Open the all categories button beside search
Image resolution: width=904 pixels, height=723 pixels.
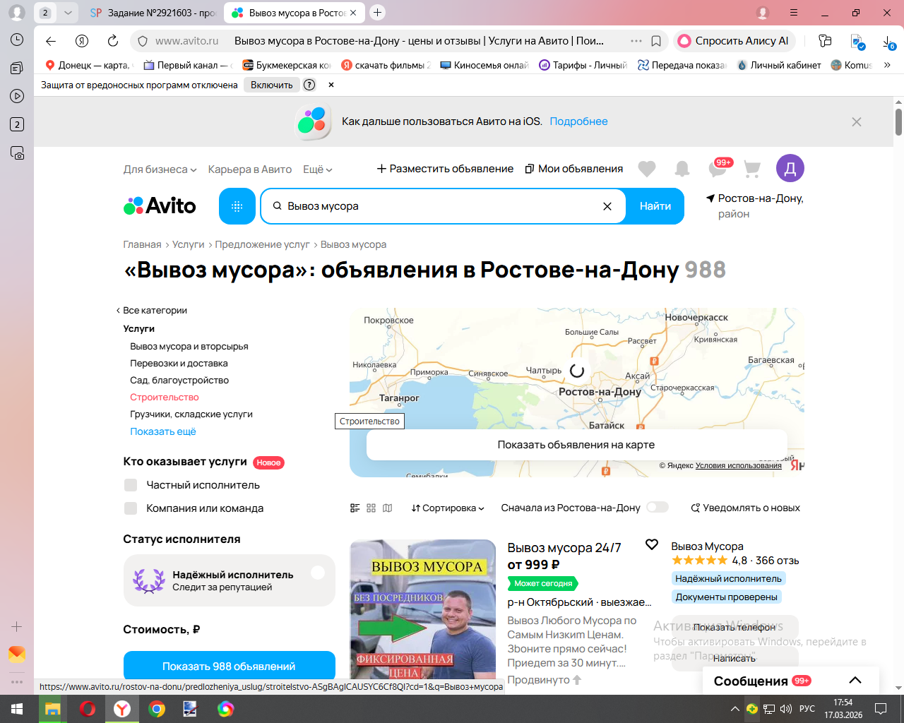point(237,206)
